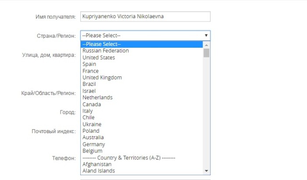Pick Germany as the country
307x180 pixels.
click(x=93, y=144)
